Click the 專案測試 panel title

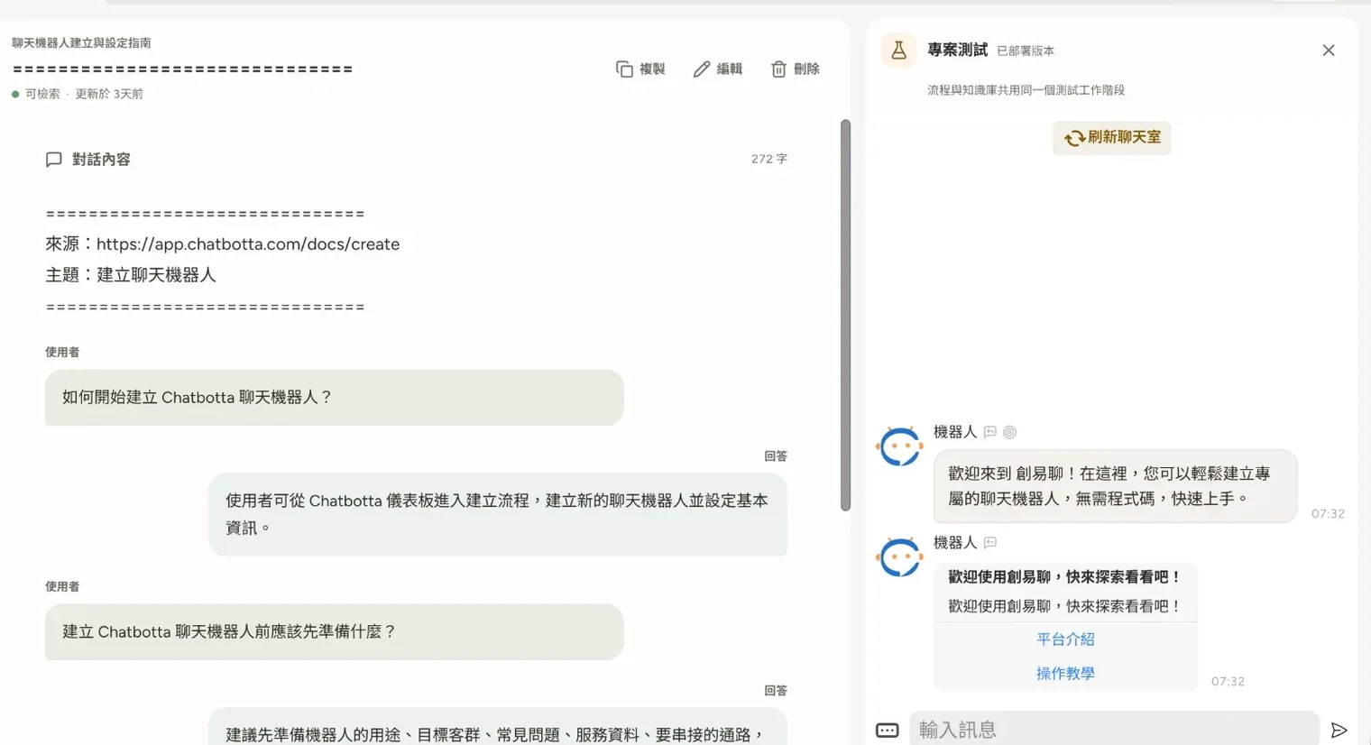coord(957,51)
